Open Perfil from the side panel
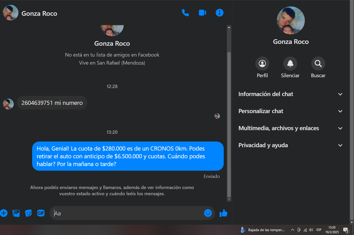This screenshot has height=235, width=354. pyautogui.click(x=262, y=64)
